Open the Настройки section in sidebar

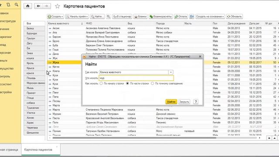pyautogui.click(x=6, y=92)
